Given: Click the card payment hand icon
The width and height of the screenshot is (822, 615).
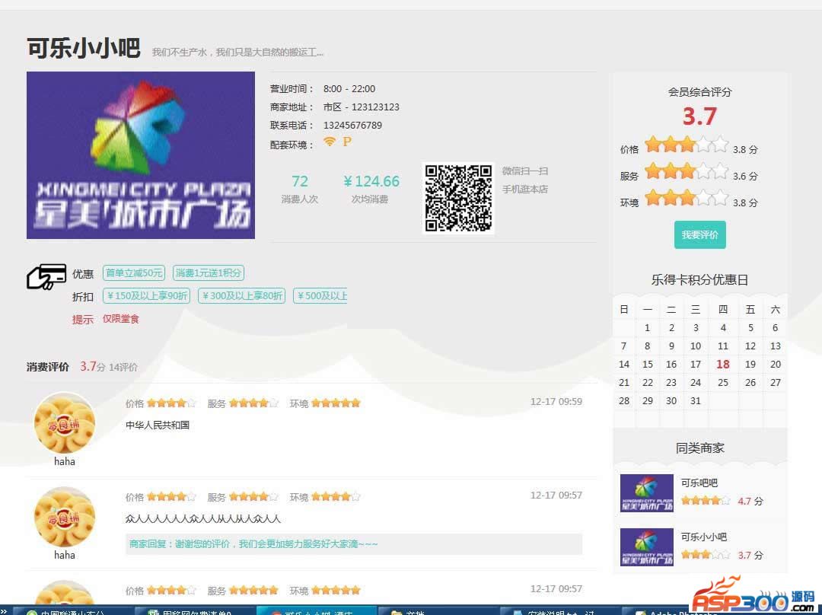Looking at the screenshot, I should point(46,277).
